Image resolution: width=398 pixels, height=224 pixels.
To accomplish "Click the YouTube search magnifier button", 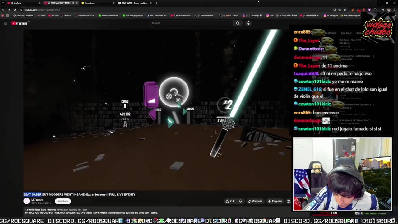I will coord(238,23).
